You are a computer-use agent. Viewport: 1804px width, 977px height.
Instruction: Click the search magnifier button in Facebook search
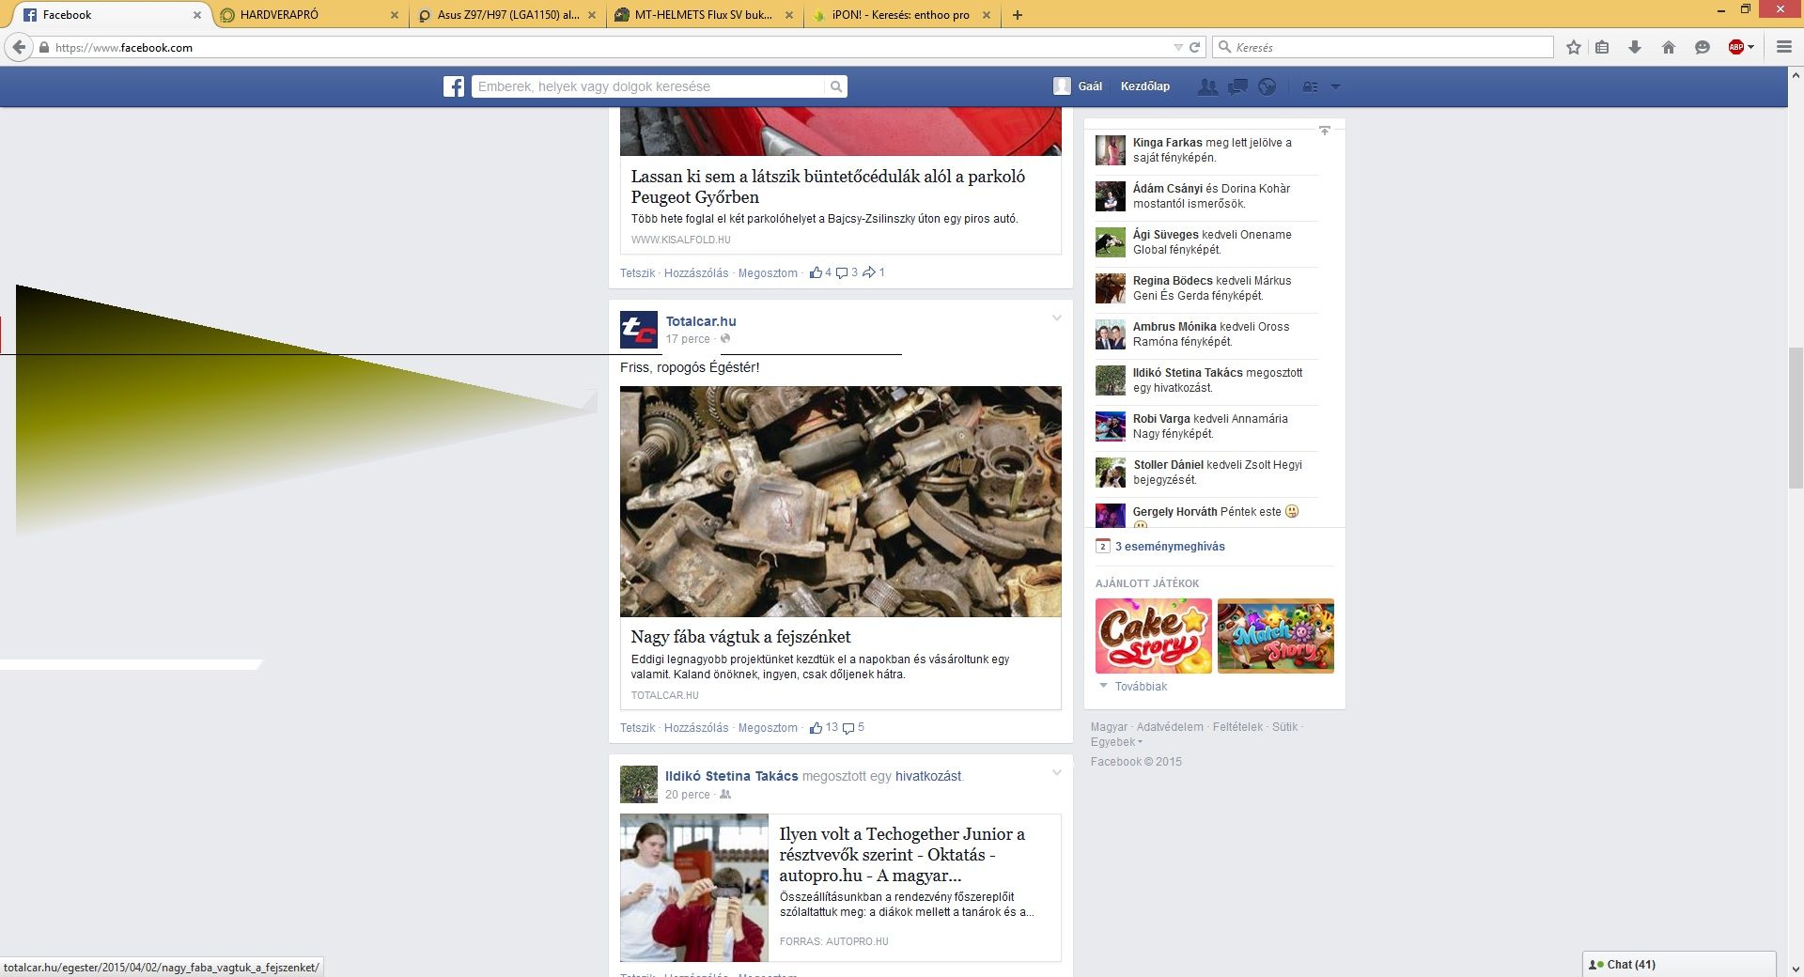pyautogui.click(x=835, y=86)
